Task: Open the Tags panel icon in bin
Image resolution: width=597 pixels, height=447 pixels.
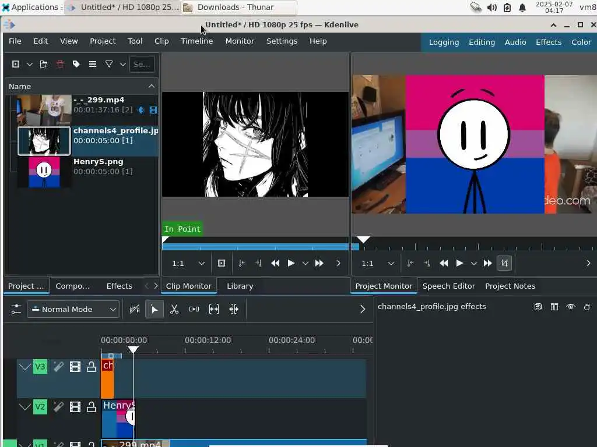Action: tap(76, 64)
